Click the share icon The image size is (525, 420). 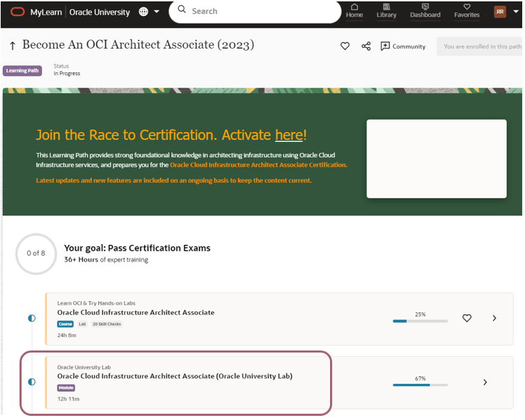[x=366, y=47]
